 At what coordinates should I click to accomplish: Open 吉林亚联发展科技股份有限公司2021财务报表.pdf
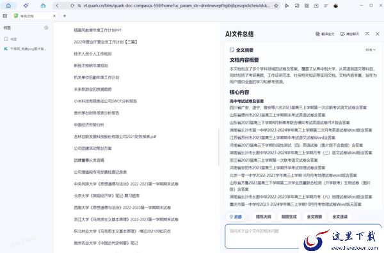click(115, 137)
